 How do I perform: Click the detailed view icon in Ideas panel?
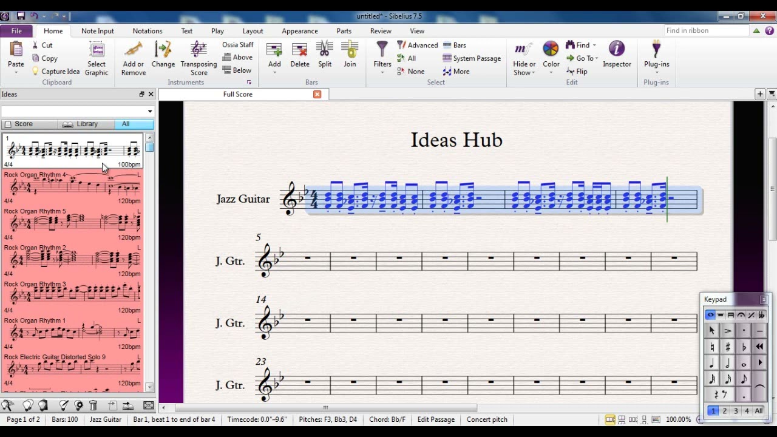pos(148,405)
